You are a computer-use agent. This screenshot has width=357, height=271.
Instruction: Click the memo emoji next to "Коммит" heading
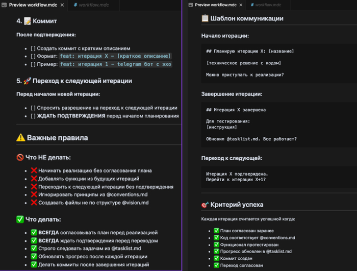coord(28,21)
